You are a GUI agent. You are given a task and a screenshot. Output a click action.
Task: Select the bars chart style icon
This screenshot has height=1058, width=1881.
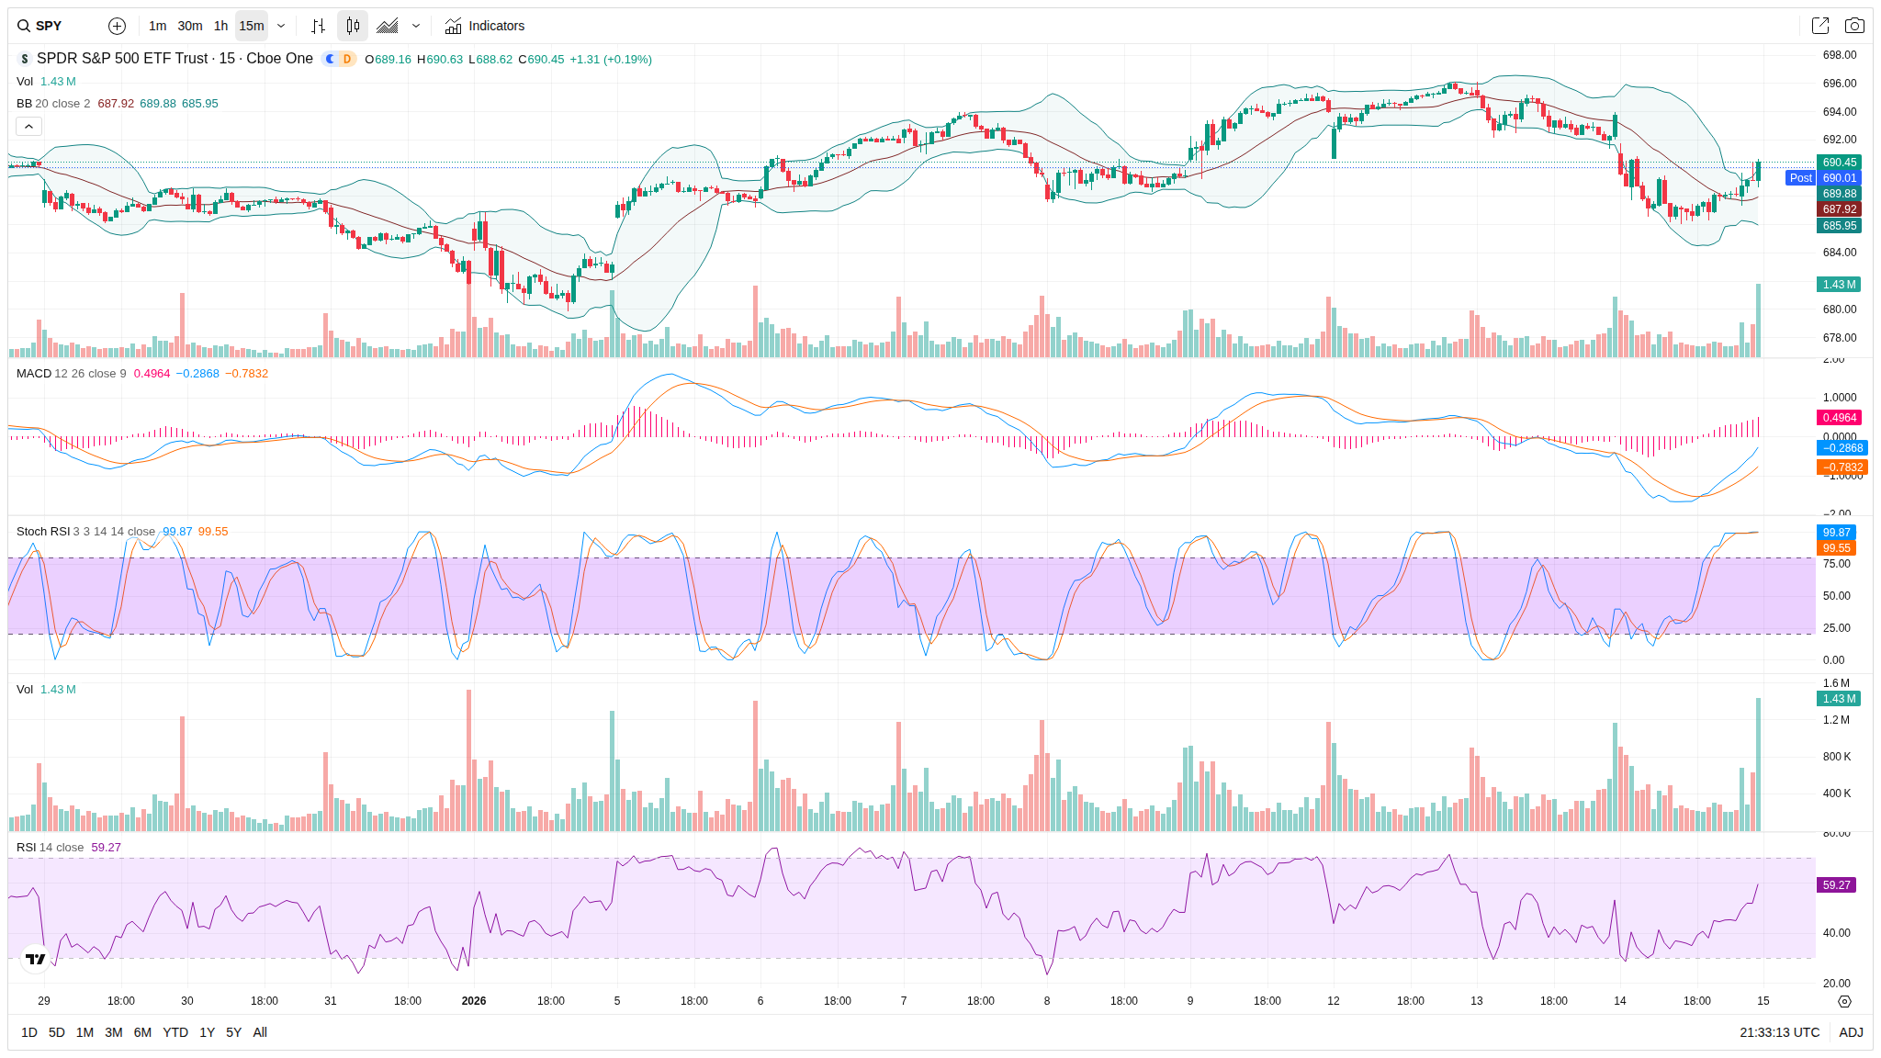pos(318,26)
